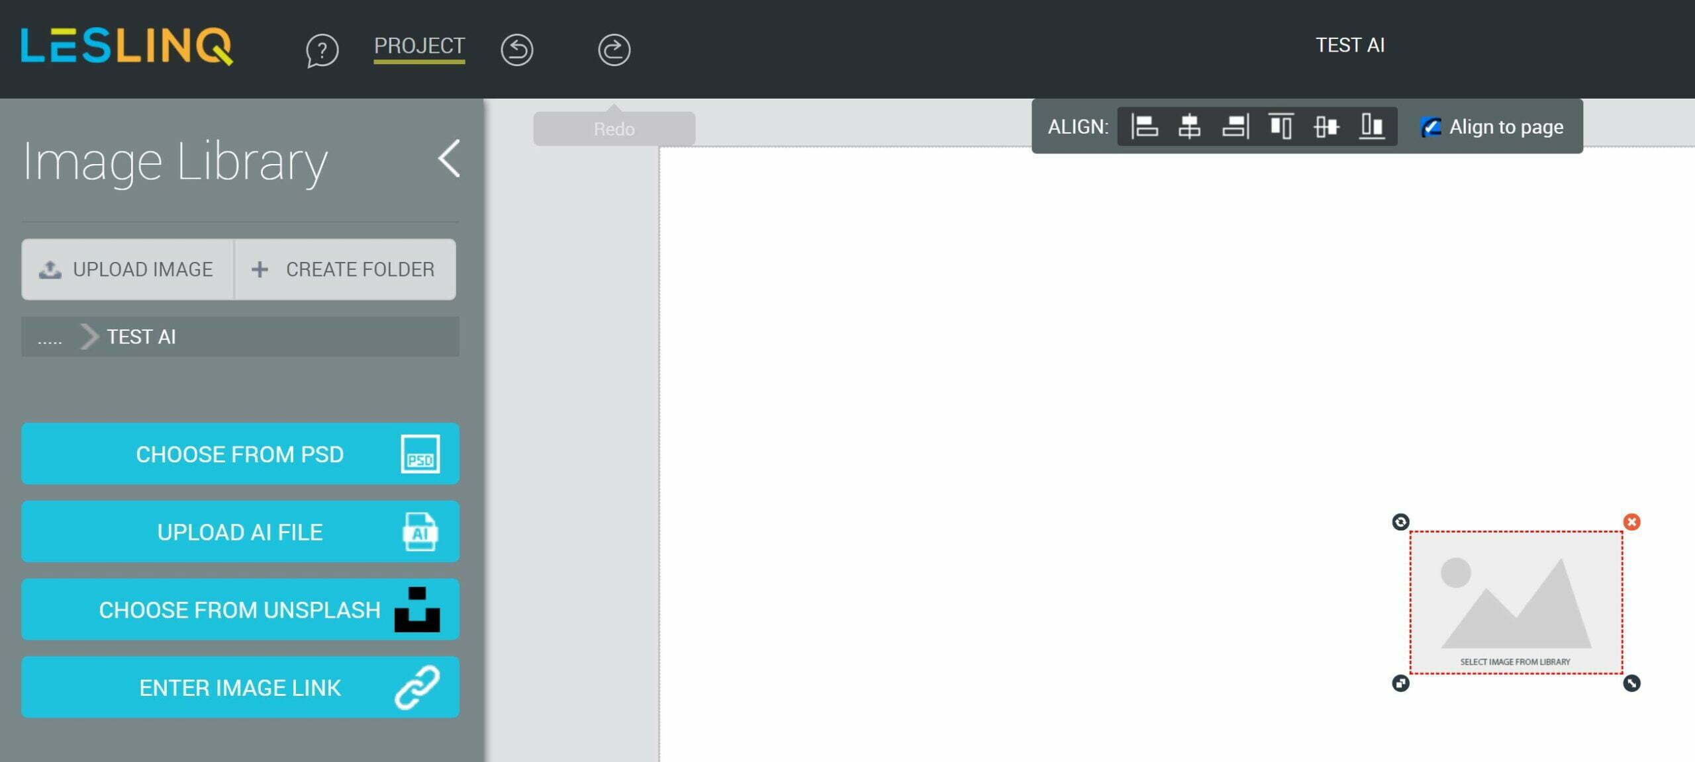Toggle the Align to page checkbox
Image resolution: width=1695 pixels, height=762 pixels.
coord(1431,126)
